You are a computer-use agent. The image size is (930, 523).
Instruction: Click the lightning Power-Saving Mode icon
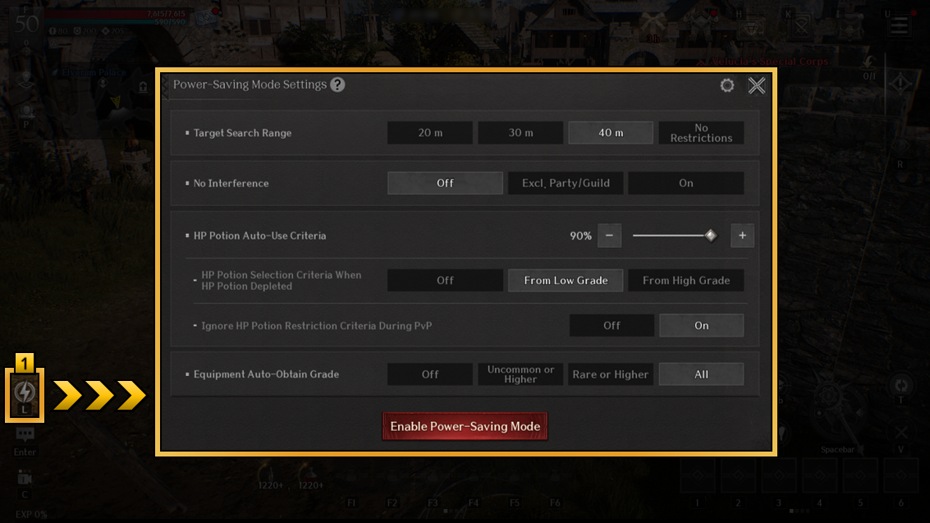(x=25, y=394)
